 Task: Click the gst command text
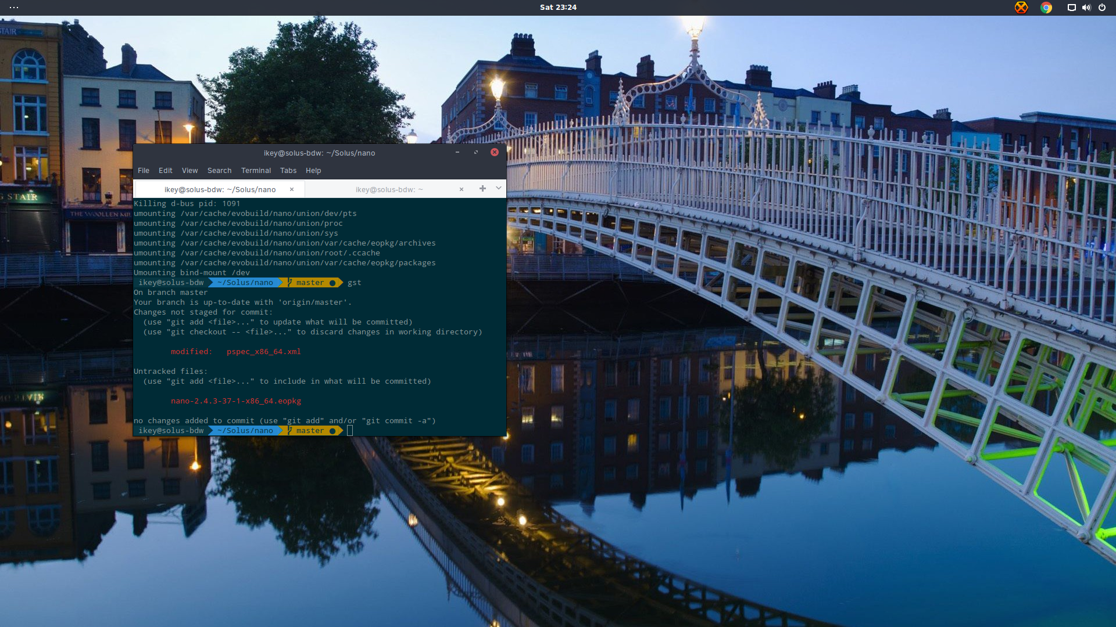coord(355,283)
